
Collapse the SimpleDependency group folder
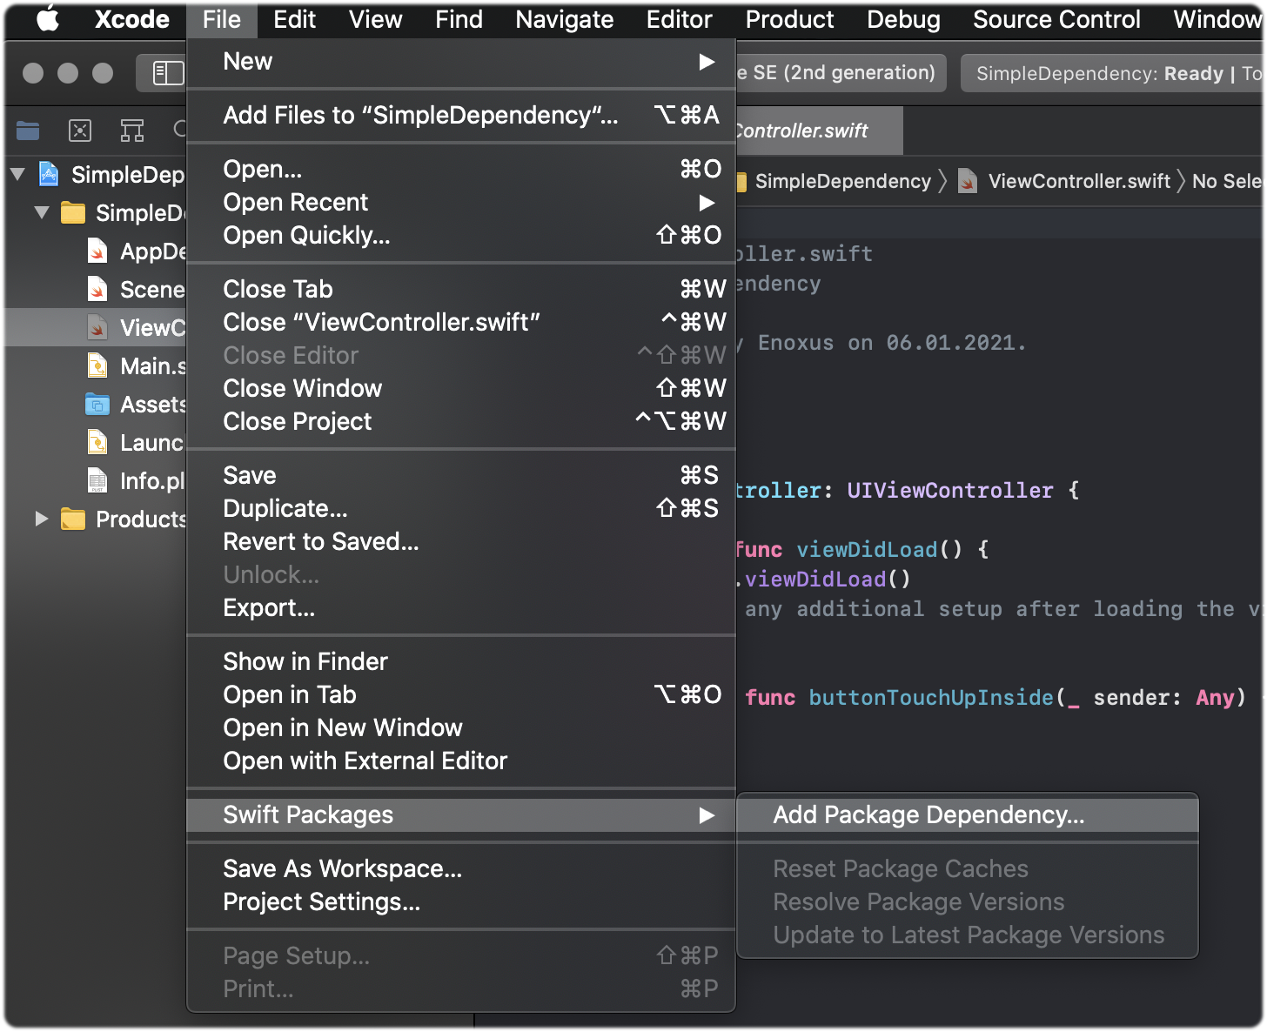tap(42, 212)
